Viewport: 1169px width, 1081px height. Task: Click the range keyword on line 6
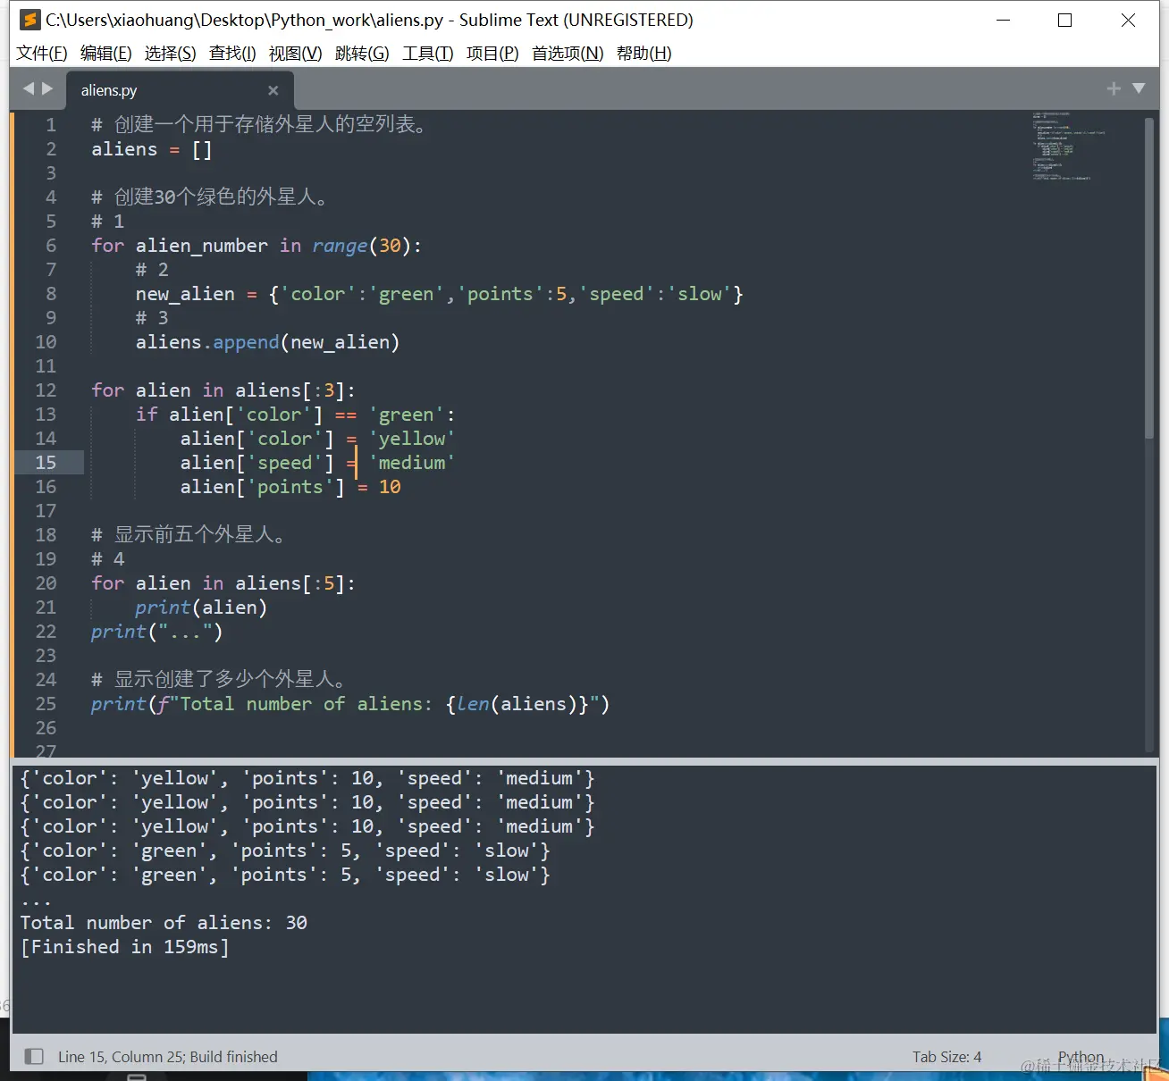point(340,246)
